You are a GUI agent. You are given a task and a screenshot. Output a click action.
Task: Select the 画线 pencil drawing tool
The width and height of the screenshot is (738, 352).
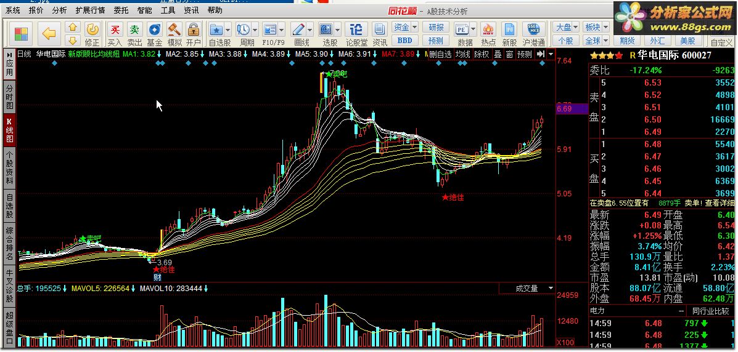pyautogui.click(x=298, y=30)
